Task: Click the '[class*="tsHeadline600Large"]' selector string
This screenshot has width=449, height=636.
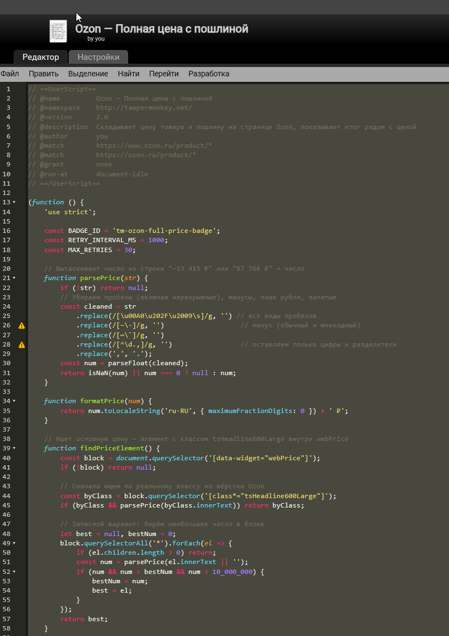Action: coord(268,496)
